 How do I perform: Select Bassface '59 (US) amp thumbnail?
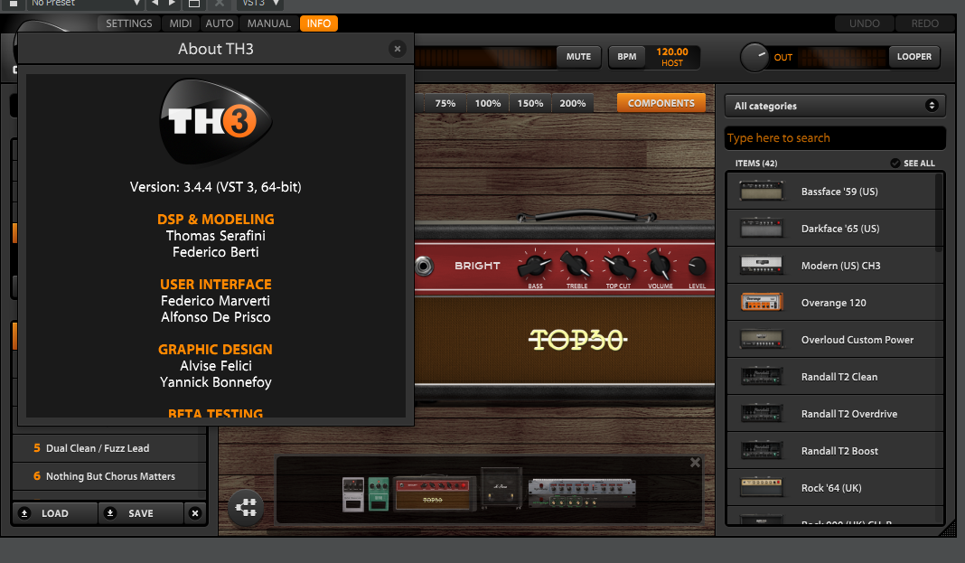pyautogui.click(x=762, y=192)
